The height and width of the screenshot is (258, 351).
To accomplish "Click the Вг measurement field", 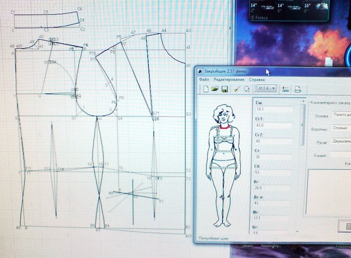I will pos(272,188).
